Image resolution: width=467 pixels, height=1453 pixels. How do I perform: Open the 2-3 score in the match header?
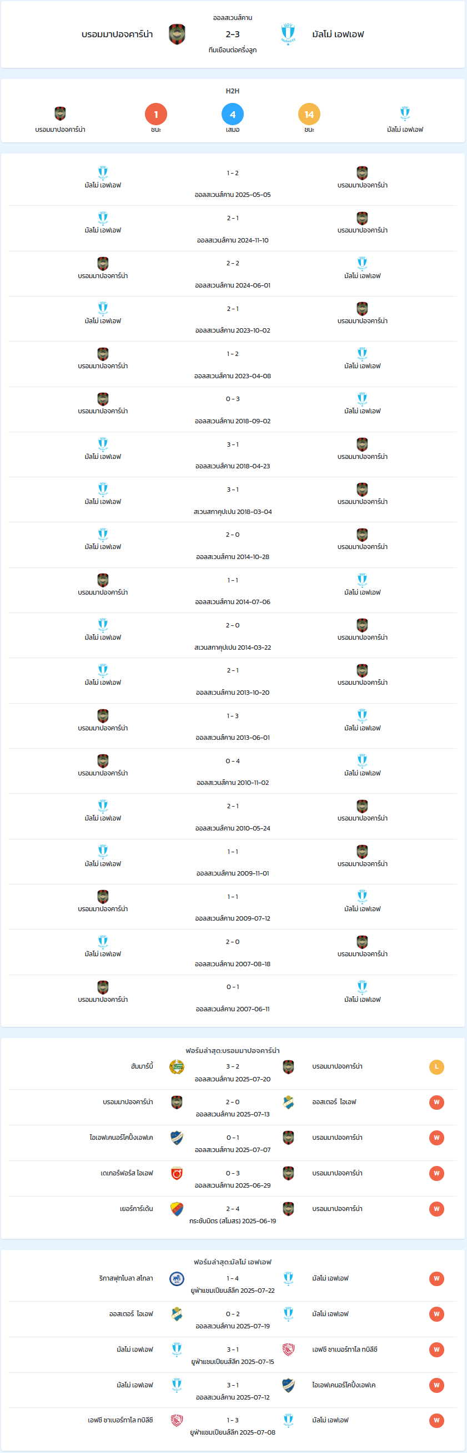coord(233,34)
